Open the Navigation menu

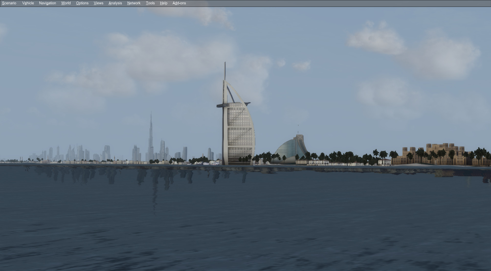click(x=47, y=3)
